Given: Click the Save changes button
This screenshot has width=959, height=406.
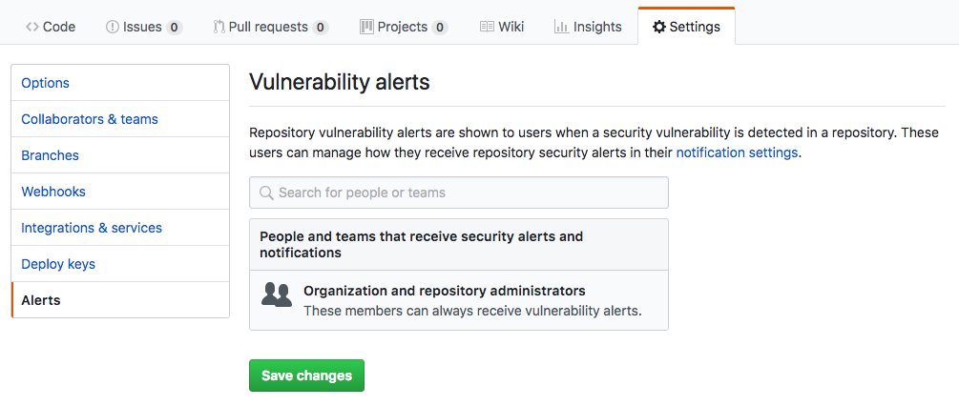Looking at the screenshot, I should pyautogui.click(x=306, y=376).
